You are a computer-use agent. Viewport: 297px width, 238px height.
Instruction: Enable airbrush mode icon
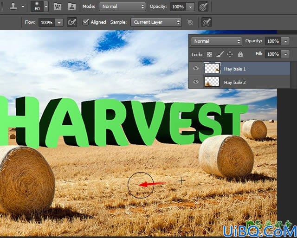click(x=72, y=22)
